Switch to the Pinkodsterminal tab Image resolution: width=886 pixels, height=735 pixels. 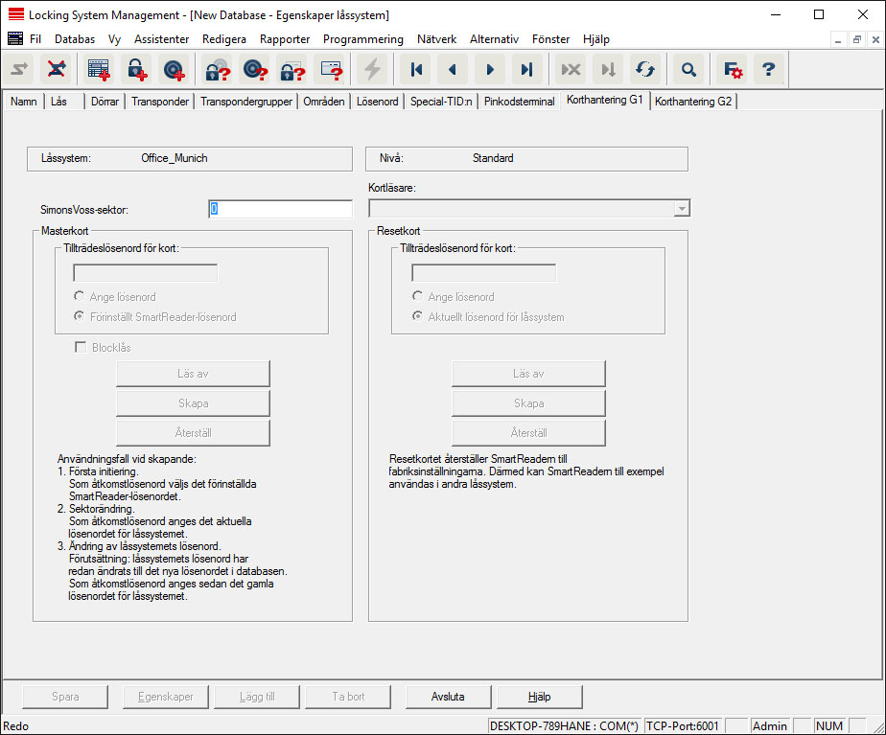click(520, 101)
